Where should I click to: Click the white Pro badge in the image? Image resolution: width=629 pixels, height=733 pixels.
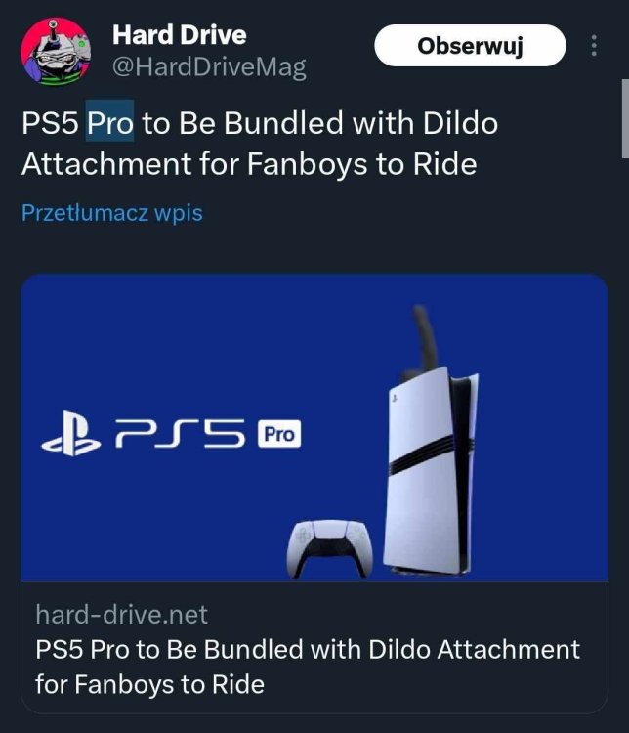[278, 435]
